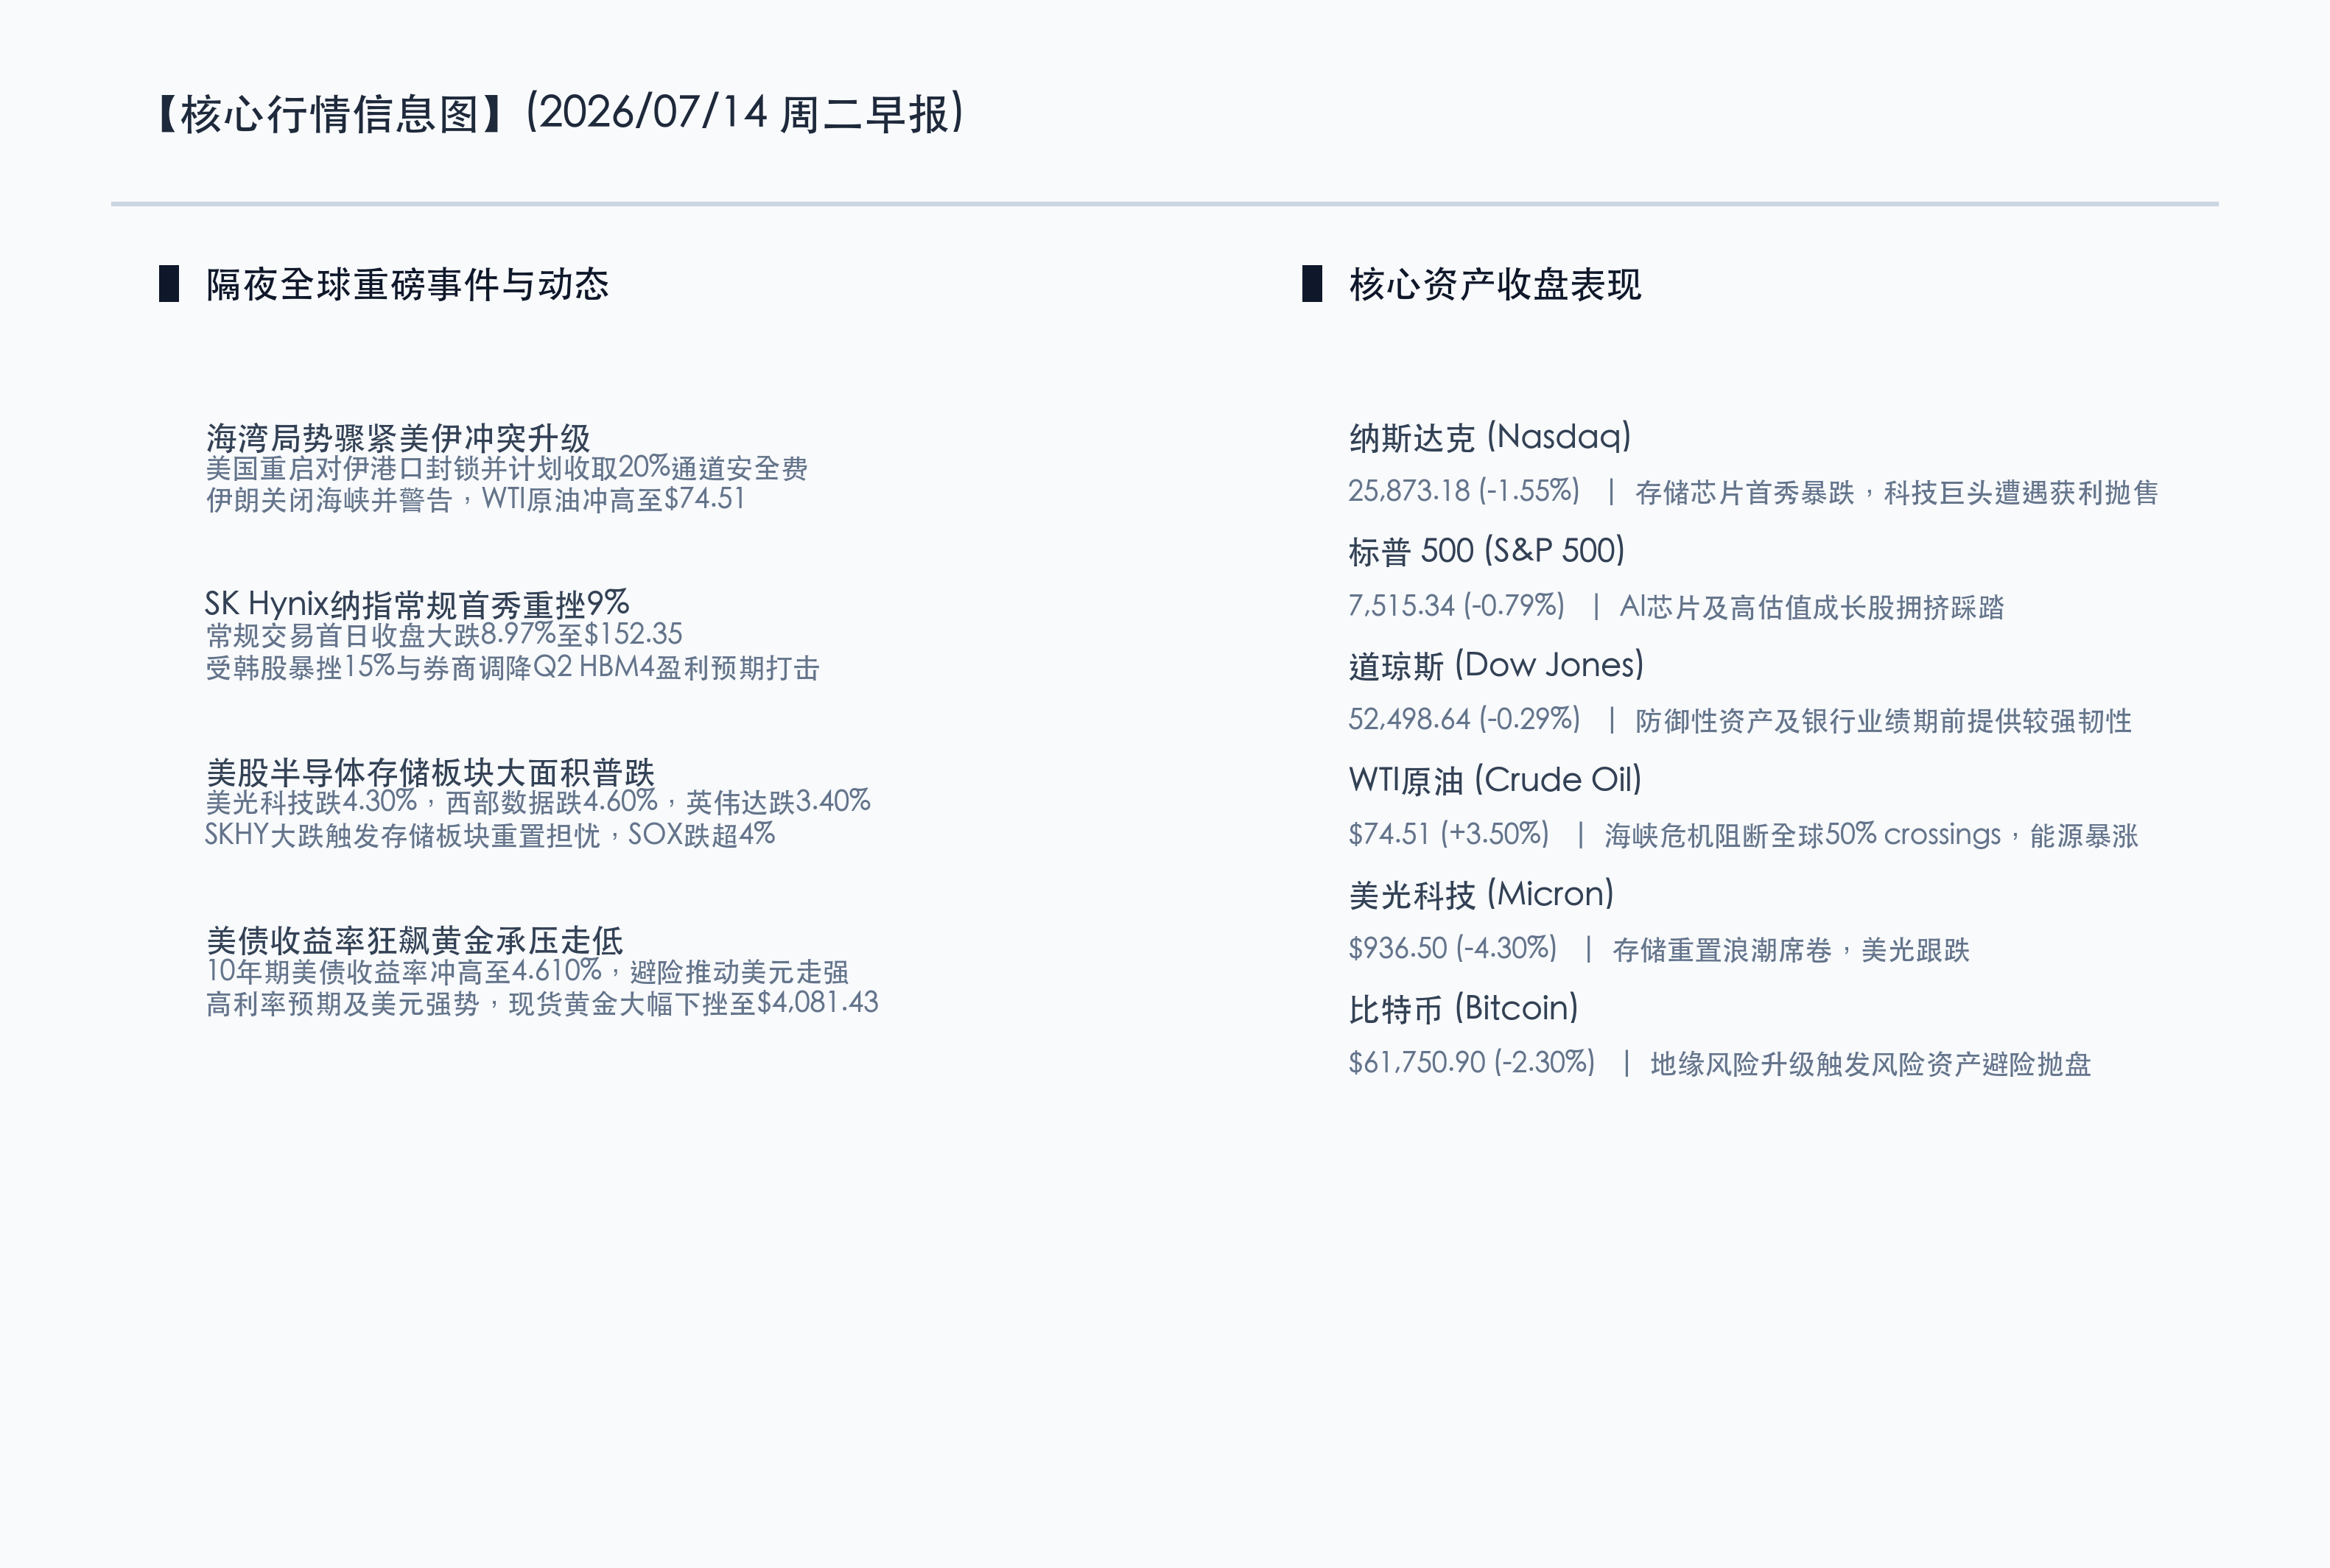Click value 25,873.18 (-1.55%)
Screen dimensions: 2330x1568
(x=1464, y=491)
